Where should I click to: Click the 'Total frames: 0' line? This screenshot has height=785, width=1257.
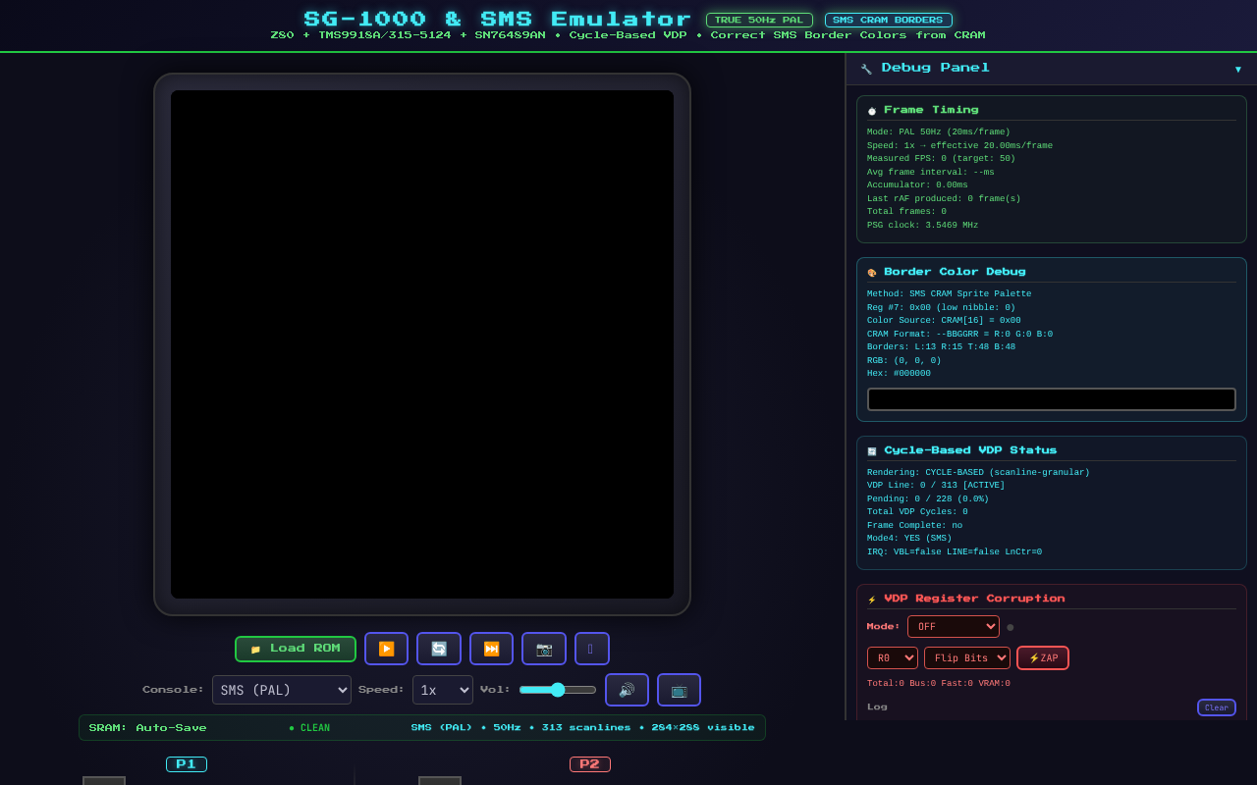907,212
